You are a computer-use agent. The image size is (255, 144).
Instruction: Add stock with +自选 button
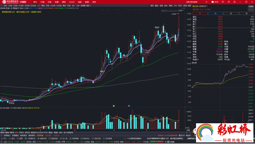[x=185, y=6]
